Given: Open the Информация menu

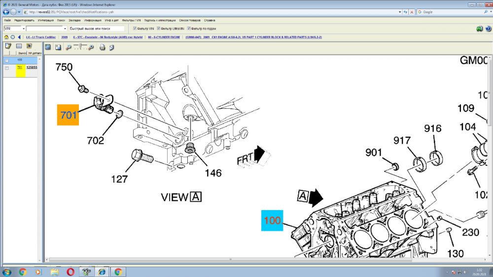Looking at the screenshot, I should [x=93, y=21].
